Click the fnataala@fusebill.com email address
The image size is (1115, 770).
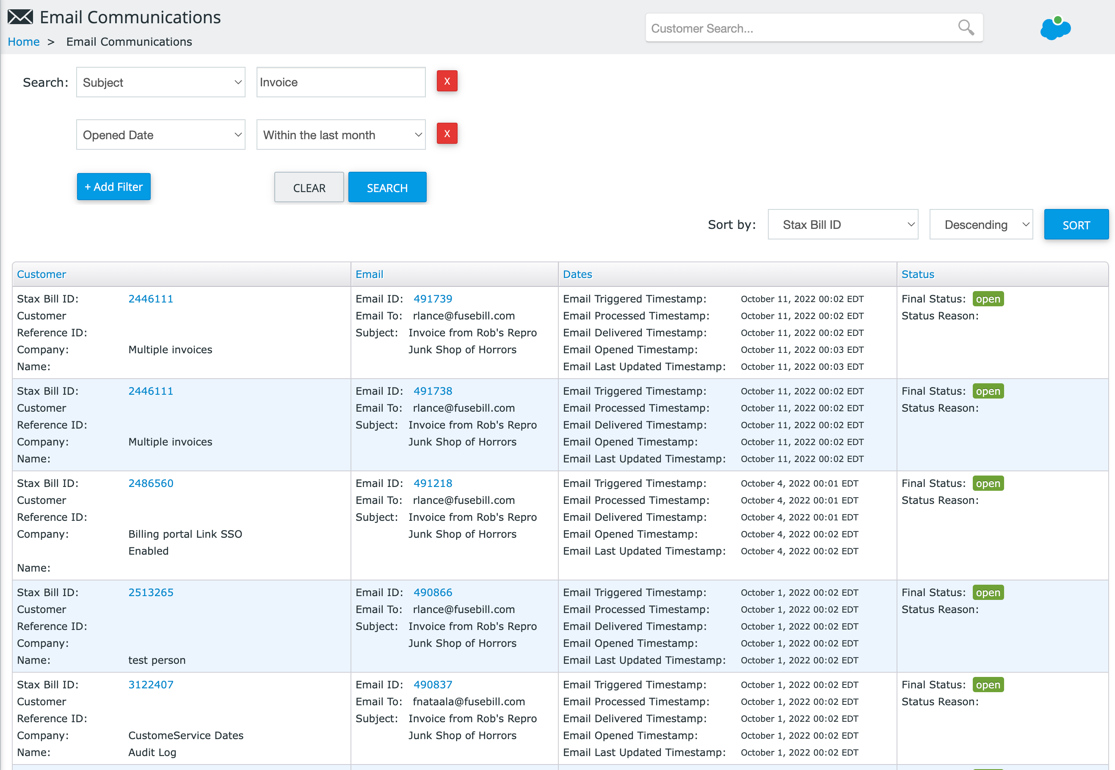point(469,701)
